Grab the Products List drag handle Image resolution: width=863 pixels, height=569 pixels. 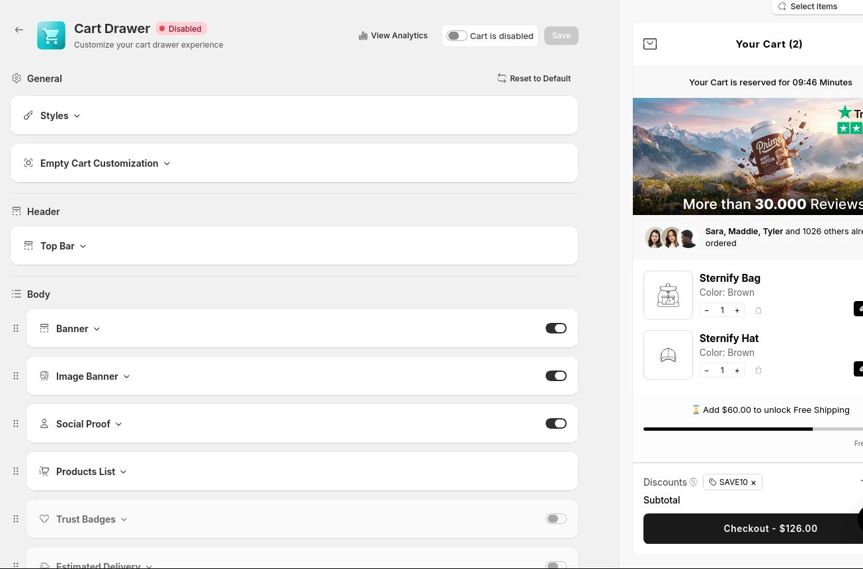[16, 472]
